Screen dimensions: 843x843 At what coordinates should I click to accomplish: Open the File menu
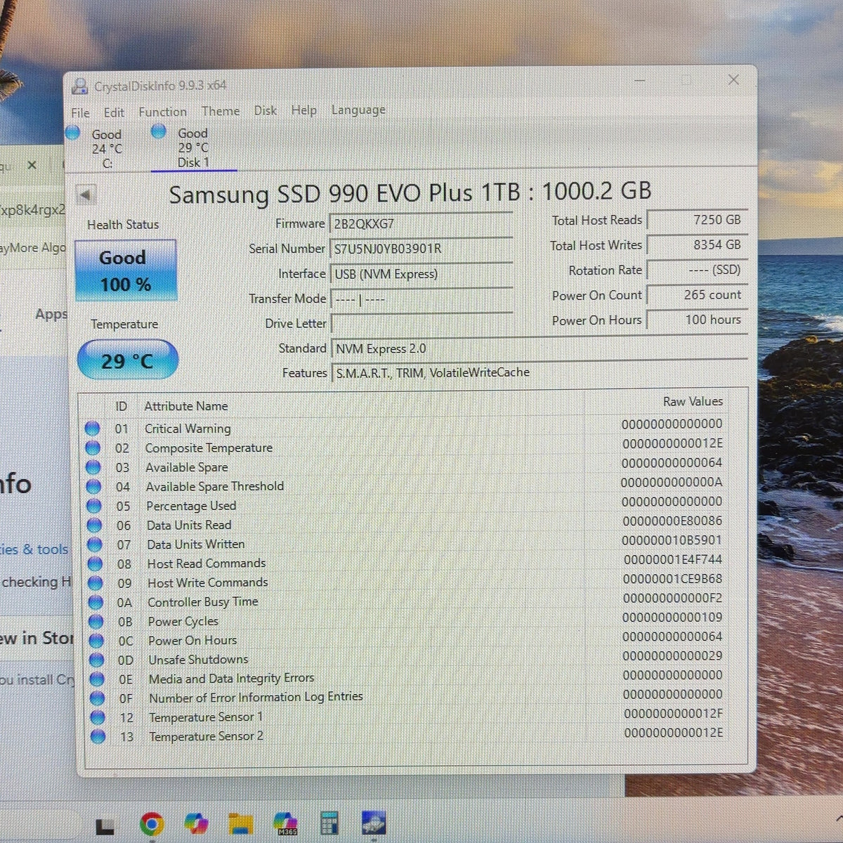click(x=80, y=112)
